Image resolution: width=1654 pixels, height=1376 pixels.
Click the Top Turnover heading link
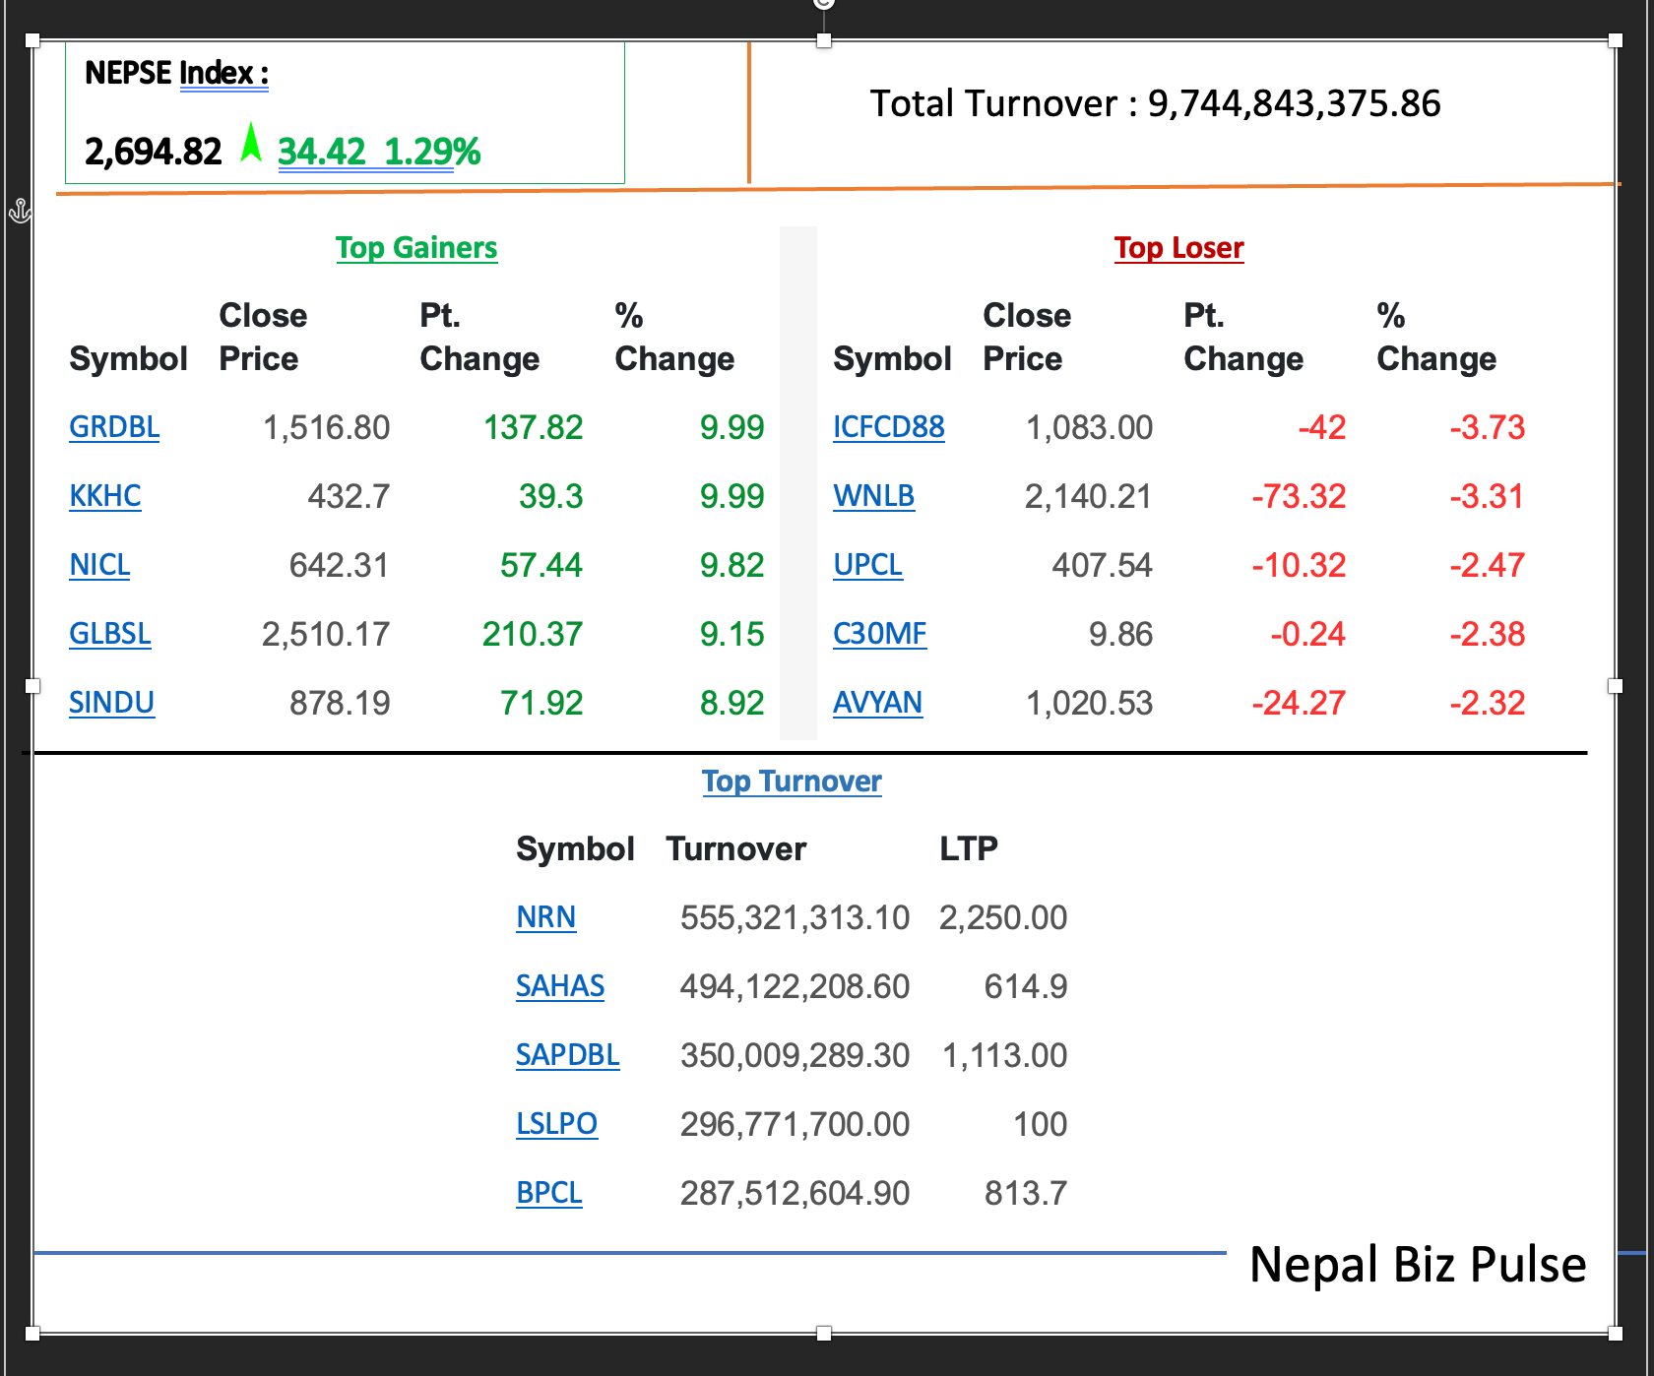pos(792,782)
